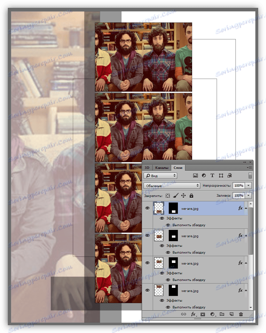Viewport: 266px width, 333px height.
Task: Lock transparent pixels in Закрепить row
Action: tap(168, 196)
